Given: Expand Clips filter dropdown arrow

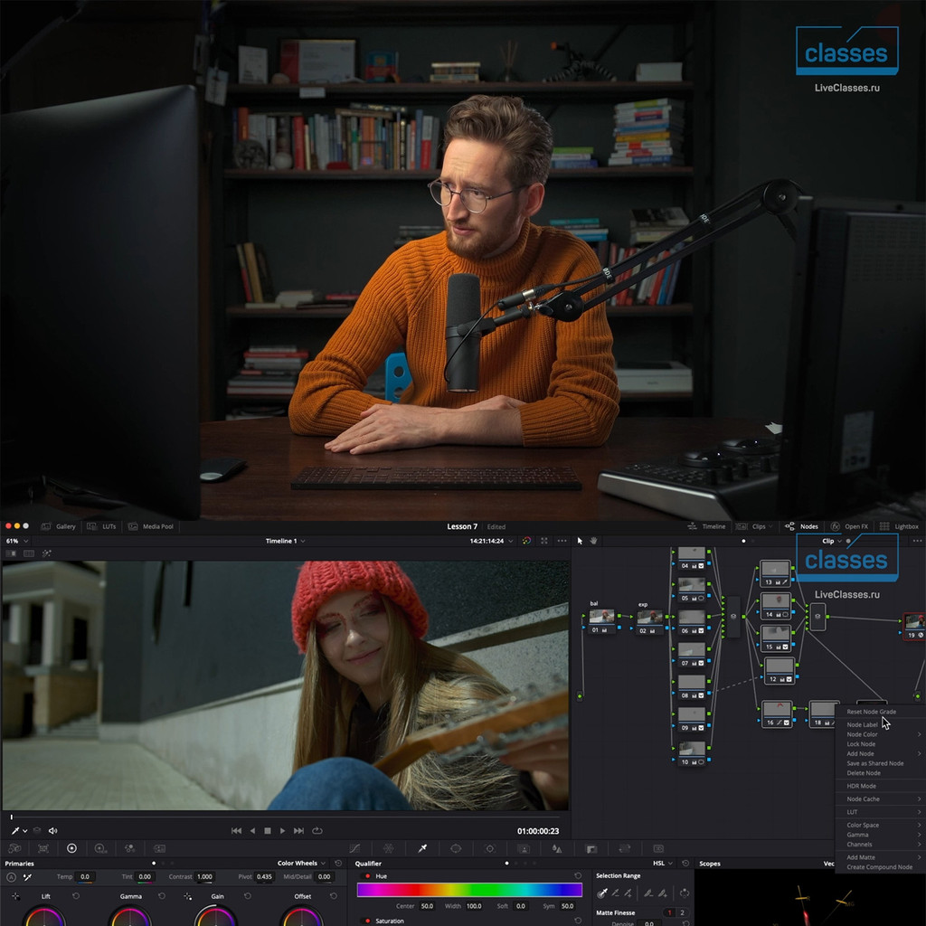Looking at the screenshot, I should [770, 526].
